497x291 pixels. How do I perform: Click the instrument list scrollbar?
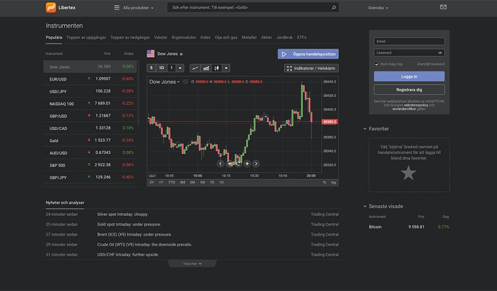point(138,92)
